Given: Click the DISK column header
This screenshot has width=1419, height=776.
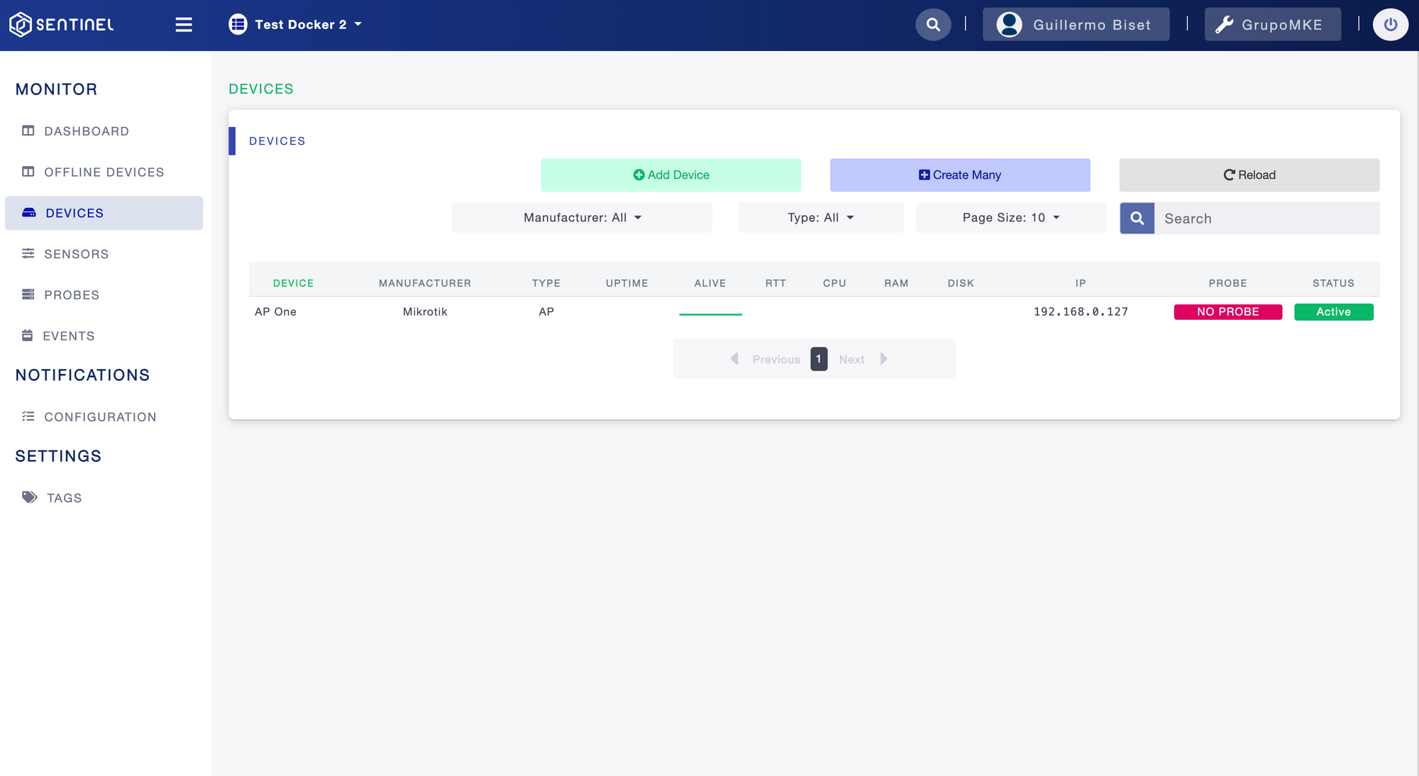Looking at the screenshot, I should click(961, 283).
